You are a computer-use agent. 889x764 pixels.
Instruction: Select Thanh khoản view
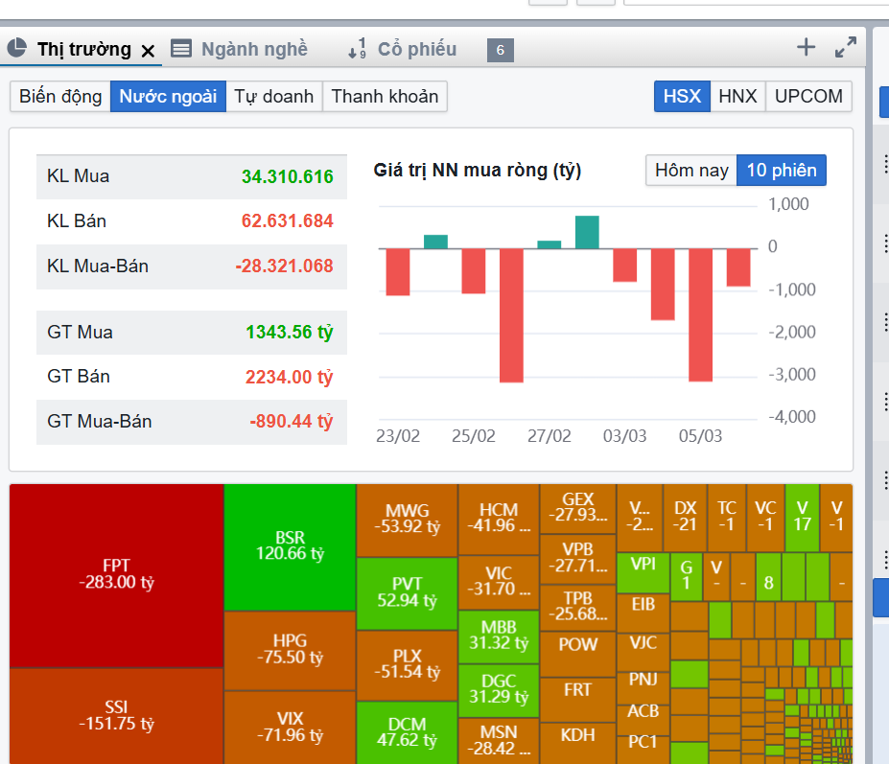click(x=385, y=97)
